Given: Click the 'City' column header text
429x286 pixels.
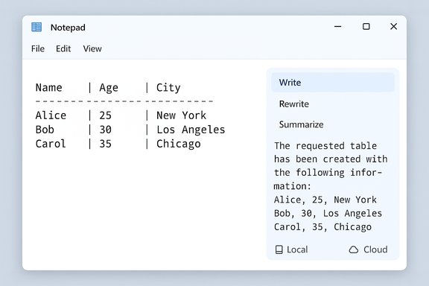Looking at the screenshot, I should (168, 88).
